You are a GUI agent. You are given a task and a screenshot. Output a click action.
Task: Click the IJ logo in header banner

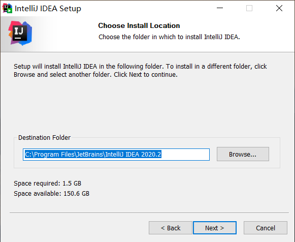tap(20, 33)
